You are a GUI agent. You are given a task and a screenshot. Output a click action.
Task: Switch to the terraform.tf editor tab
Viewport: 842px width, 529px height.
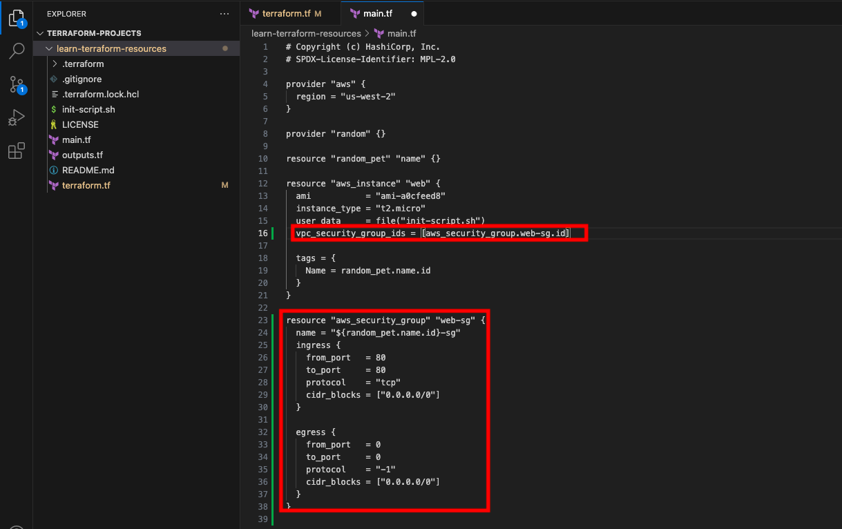click(290, 13)
